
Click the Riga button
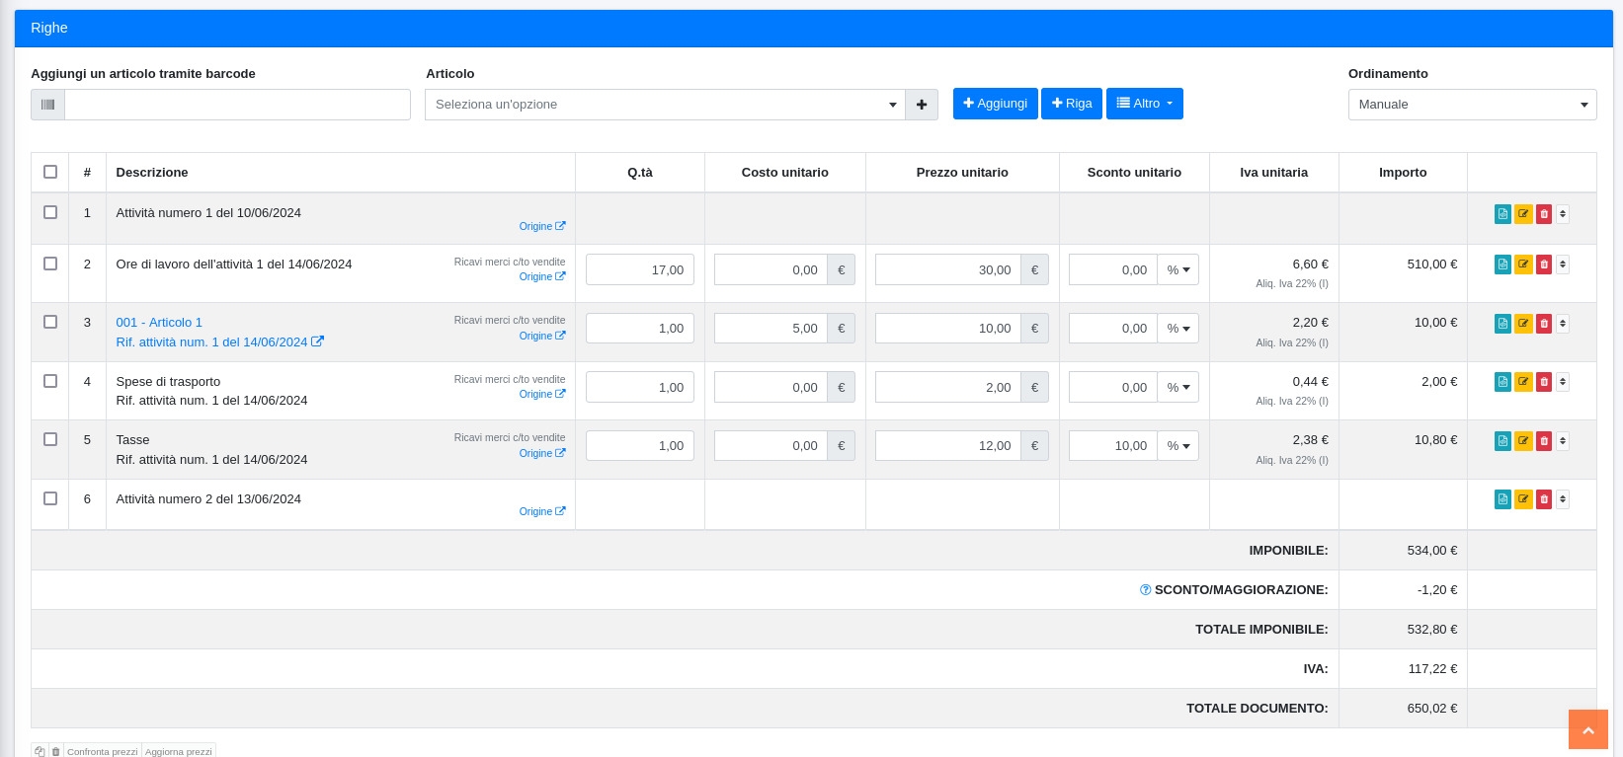click(1071, 104)
